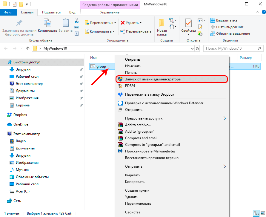Screen dimensions: 266x217
Task: Sort by Размер column header
Action: click(245, 58)
